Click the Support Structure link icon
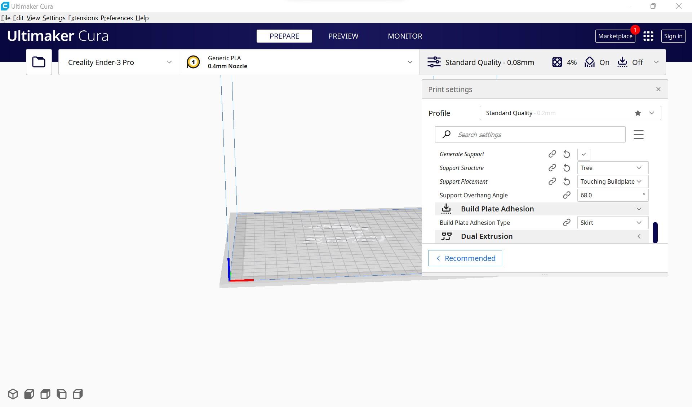Viewport: 692px width, 407px height. (551, 168)
